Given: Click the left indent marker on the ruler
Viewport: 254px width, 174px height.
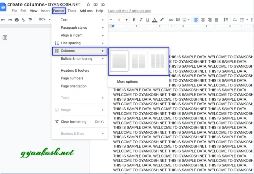Looking at the screenshot, I should coord(113,26).
